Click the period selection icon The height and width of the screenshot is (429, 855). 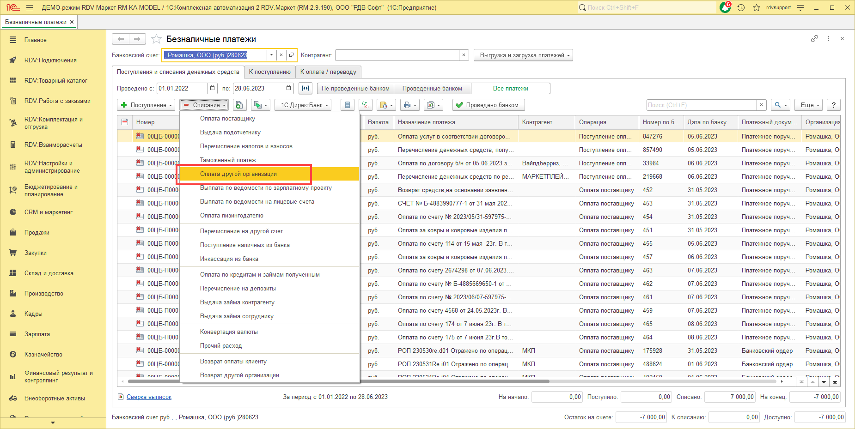click(305, 89)
